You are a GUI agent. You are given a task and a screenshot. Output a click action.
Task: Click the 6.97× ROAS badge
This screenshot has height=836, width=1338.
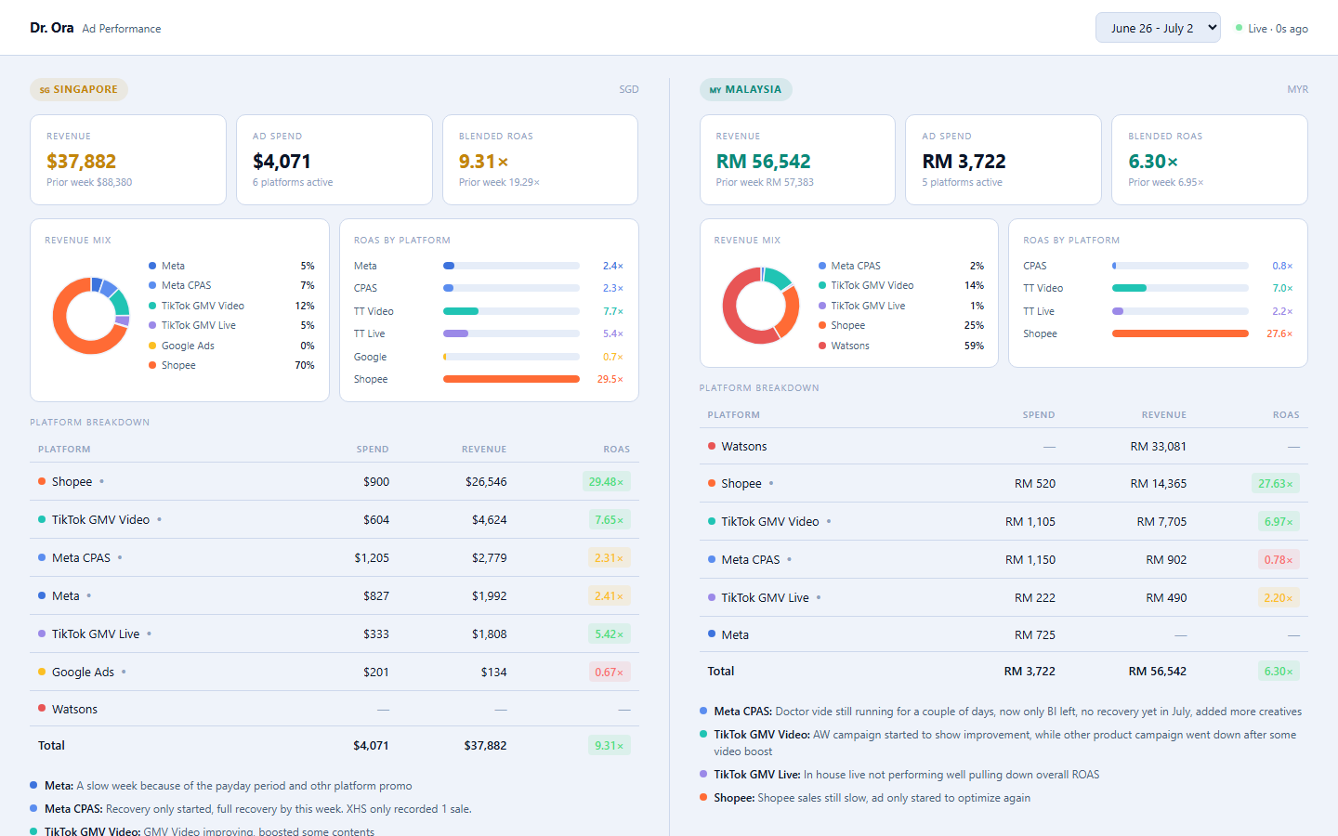tap(1279, 521)
